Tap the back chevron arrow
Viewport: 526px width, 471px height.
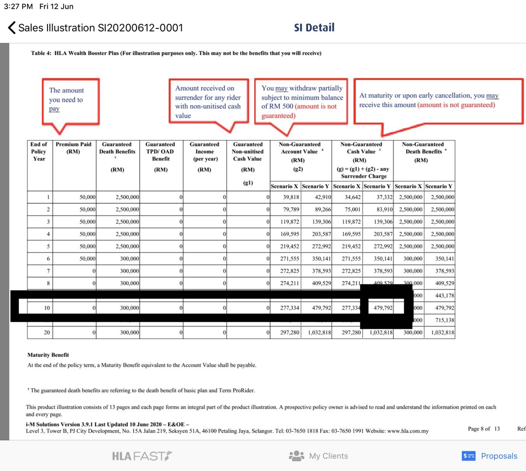coord(11,28)
